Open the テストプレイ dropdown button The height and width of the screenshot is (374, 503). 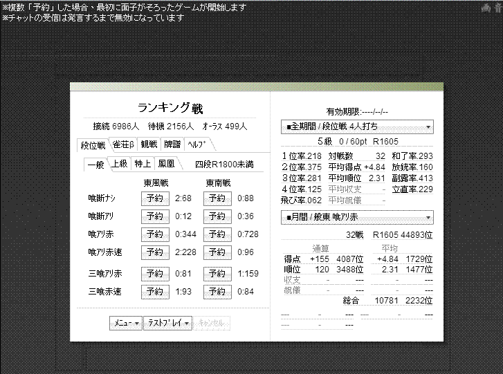click(167, 324)
